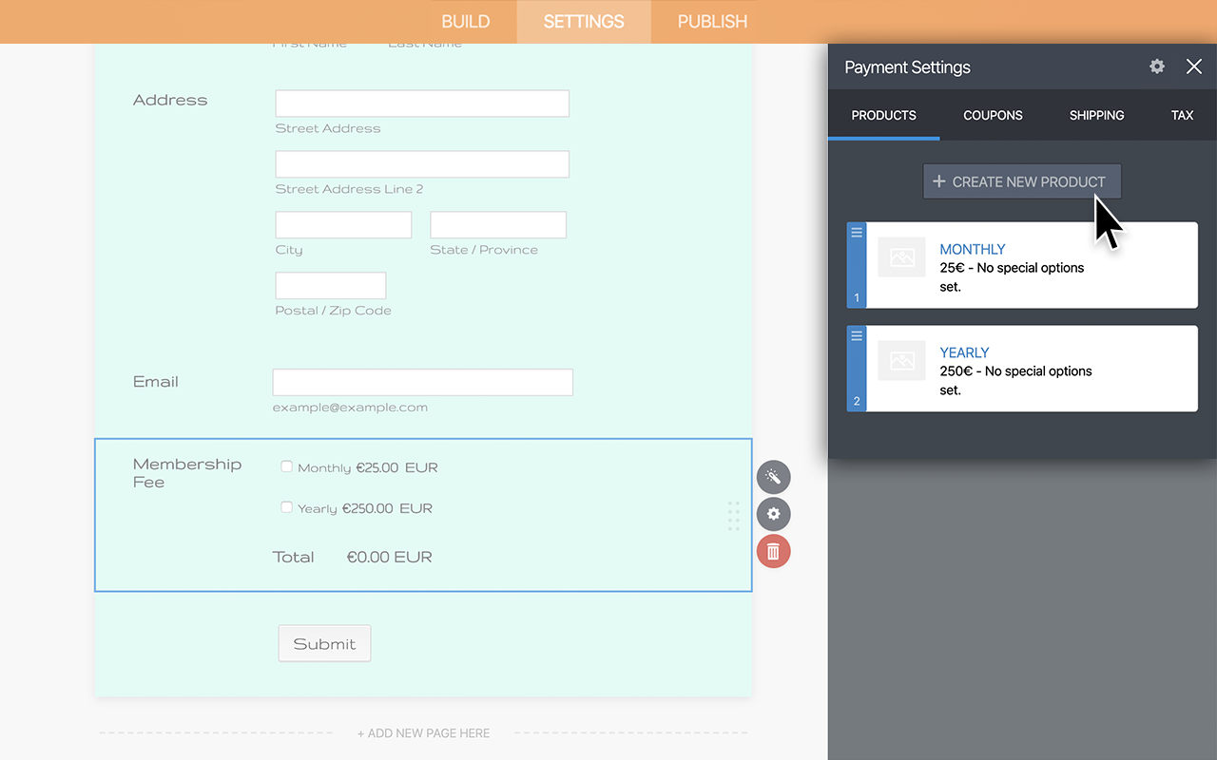Click the image placeholder icon for MONTHLY product
This screenshot has height=760, width=1217.
click(x=900, y=257)
